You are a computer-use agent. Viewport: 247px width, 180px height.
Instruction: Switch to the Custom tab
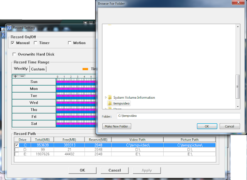coord(38,69)
